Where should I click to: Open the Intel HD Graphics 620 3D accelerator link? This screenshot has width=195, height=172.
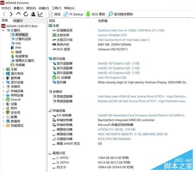coord(112,78)
